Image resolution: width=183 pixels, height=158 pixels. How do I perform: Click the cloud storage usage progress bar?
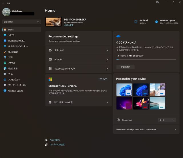tap(146, 59)
